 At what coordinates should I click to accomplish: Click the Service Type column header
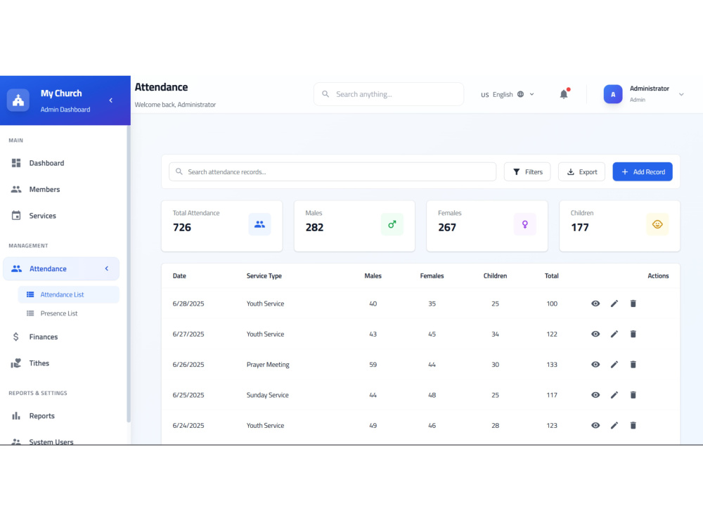[264, 275]
